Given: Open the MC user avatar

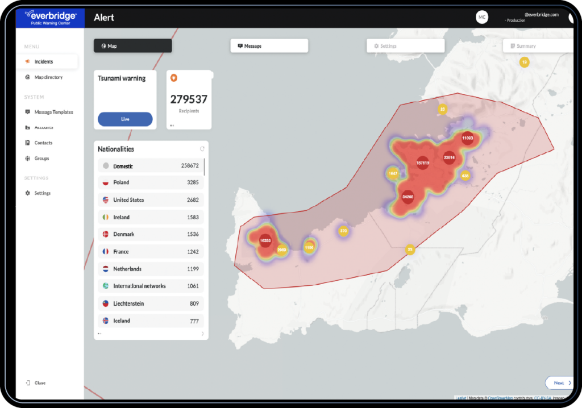Looking at the screenshot, I should pyautogui.click(x=482, y=17).
